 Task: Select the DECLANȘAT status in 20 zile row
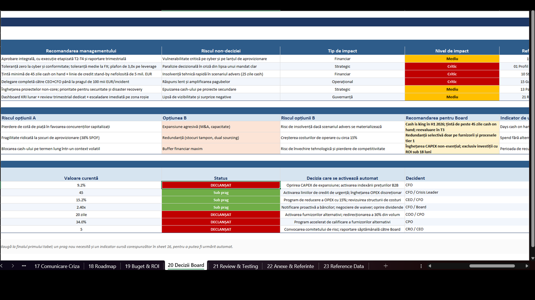[221, 215]
